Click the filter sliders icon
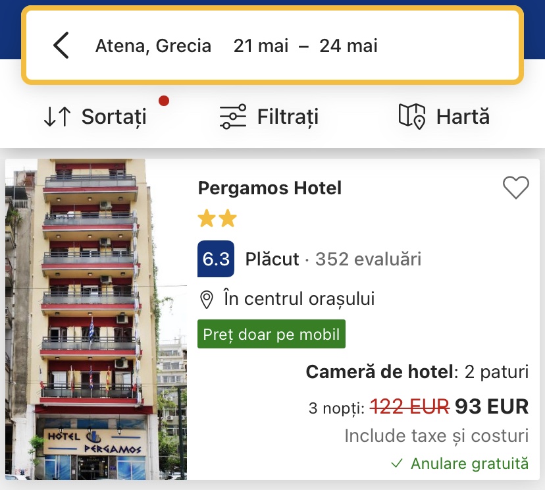 click(x=233, y=117)
